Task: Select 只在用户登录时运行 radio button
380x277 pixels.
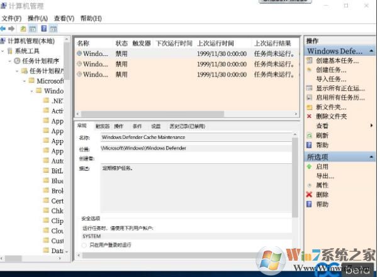Action: point(84,245)
